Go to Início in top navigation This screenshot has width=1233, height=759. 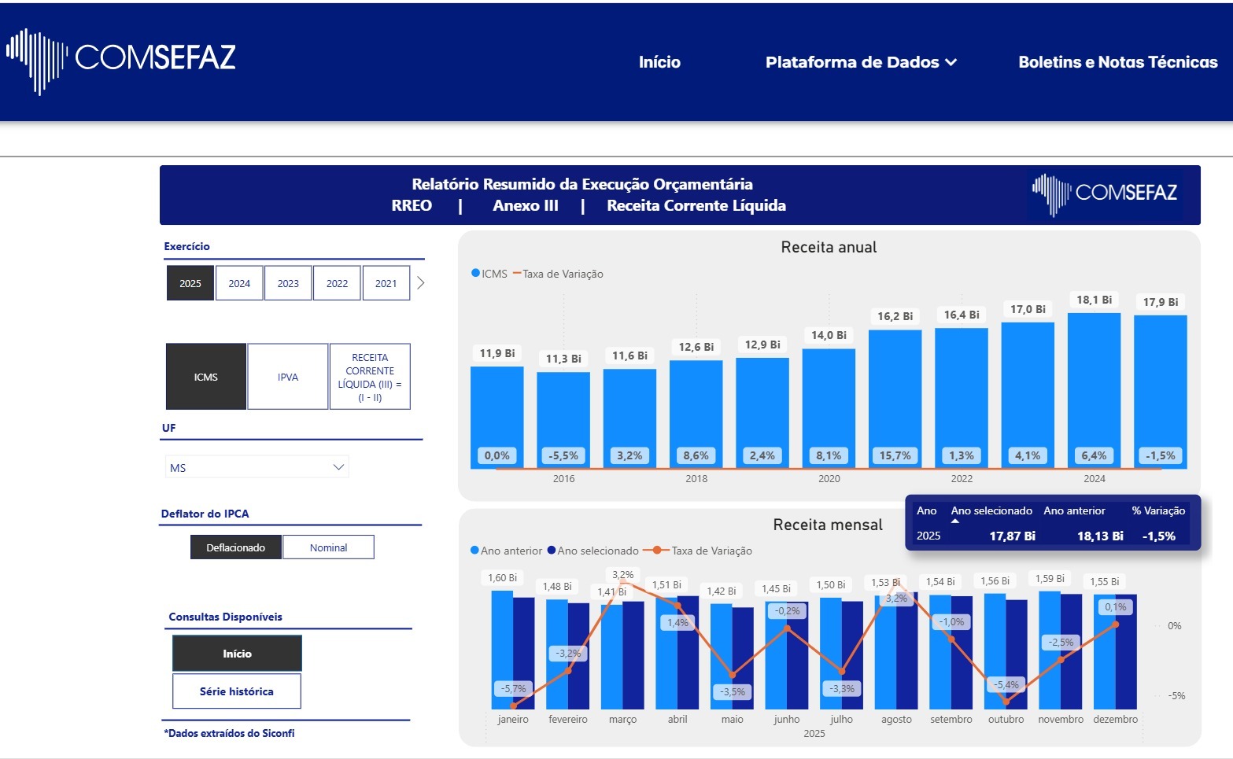click(x=659, y=62)
